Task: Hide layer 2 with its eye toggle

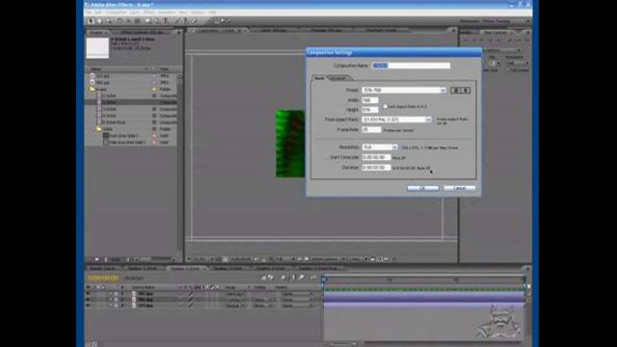Action: (x=88, y=300)
